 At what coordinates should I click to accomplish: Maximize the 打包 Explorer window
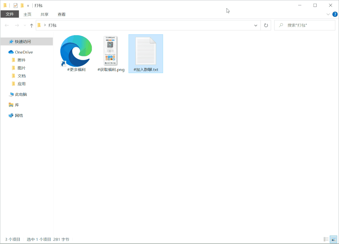click(x=315, y=5)
